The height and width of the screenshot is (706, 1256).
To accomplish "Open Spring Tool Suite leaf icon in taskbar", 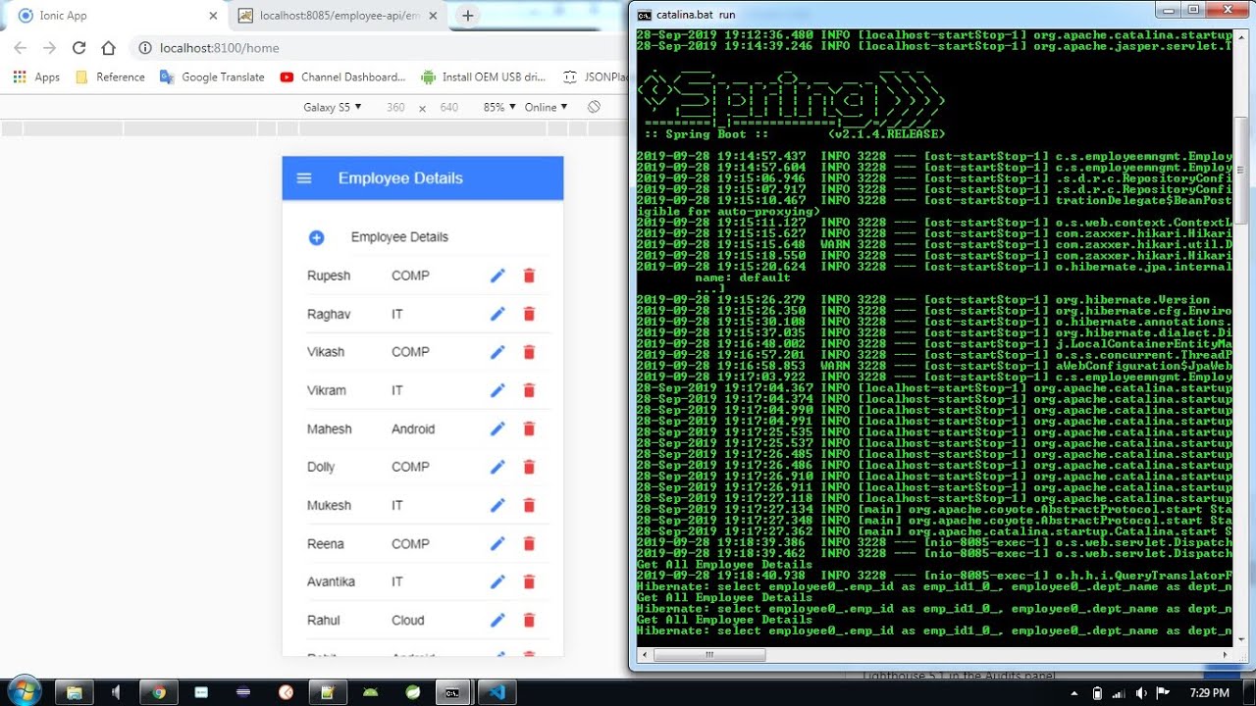I will [x=413, y=692].
